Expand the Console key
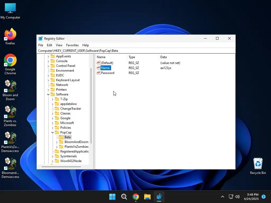Viewport: 271px width, 203px height. point(48,61)
